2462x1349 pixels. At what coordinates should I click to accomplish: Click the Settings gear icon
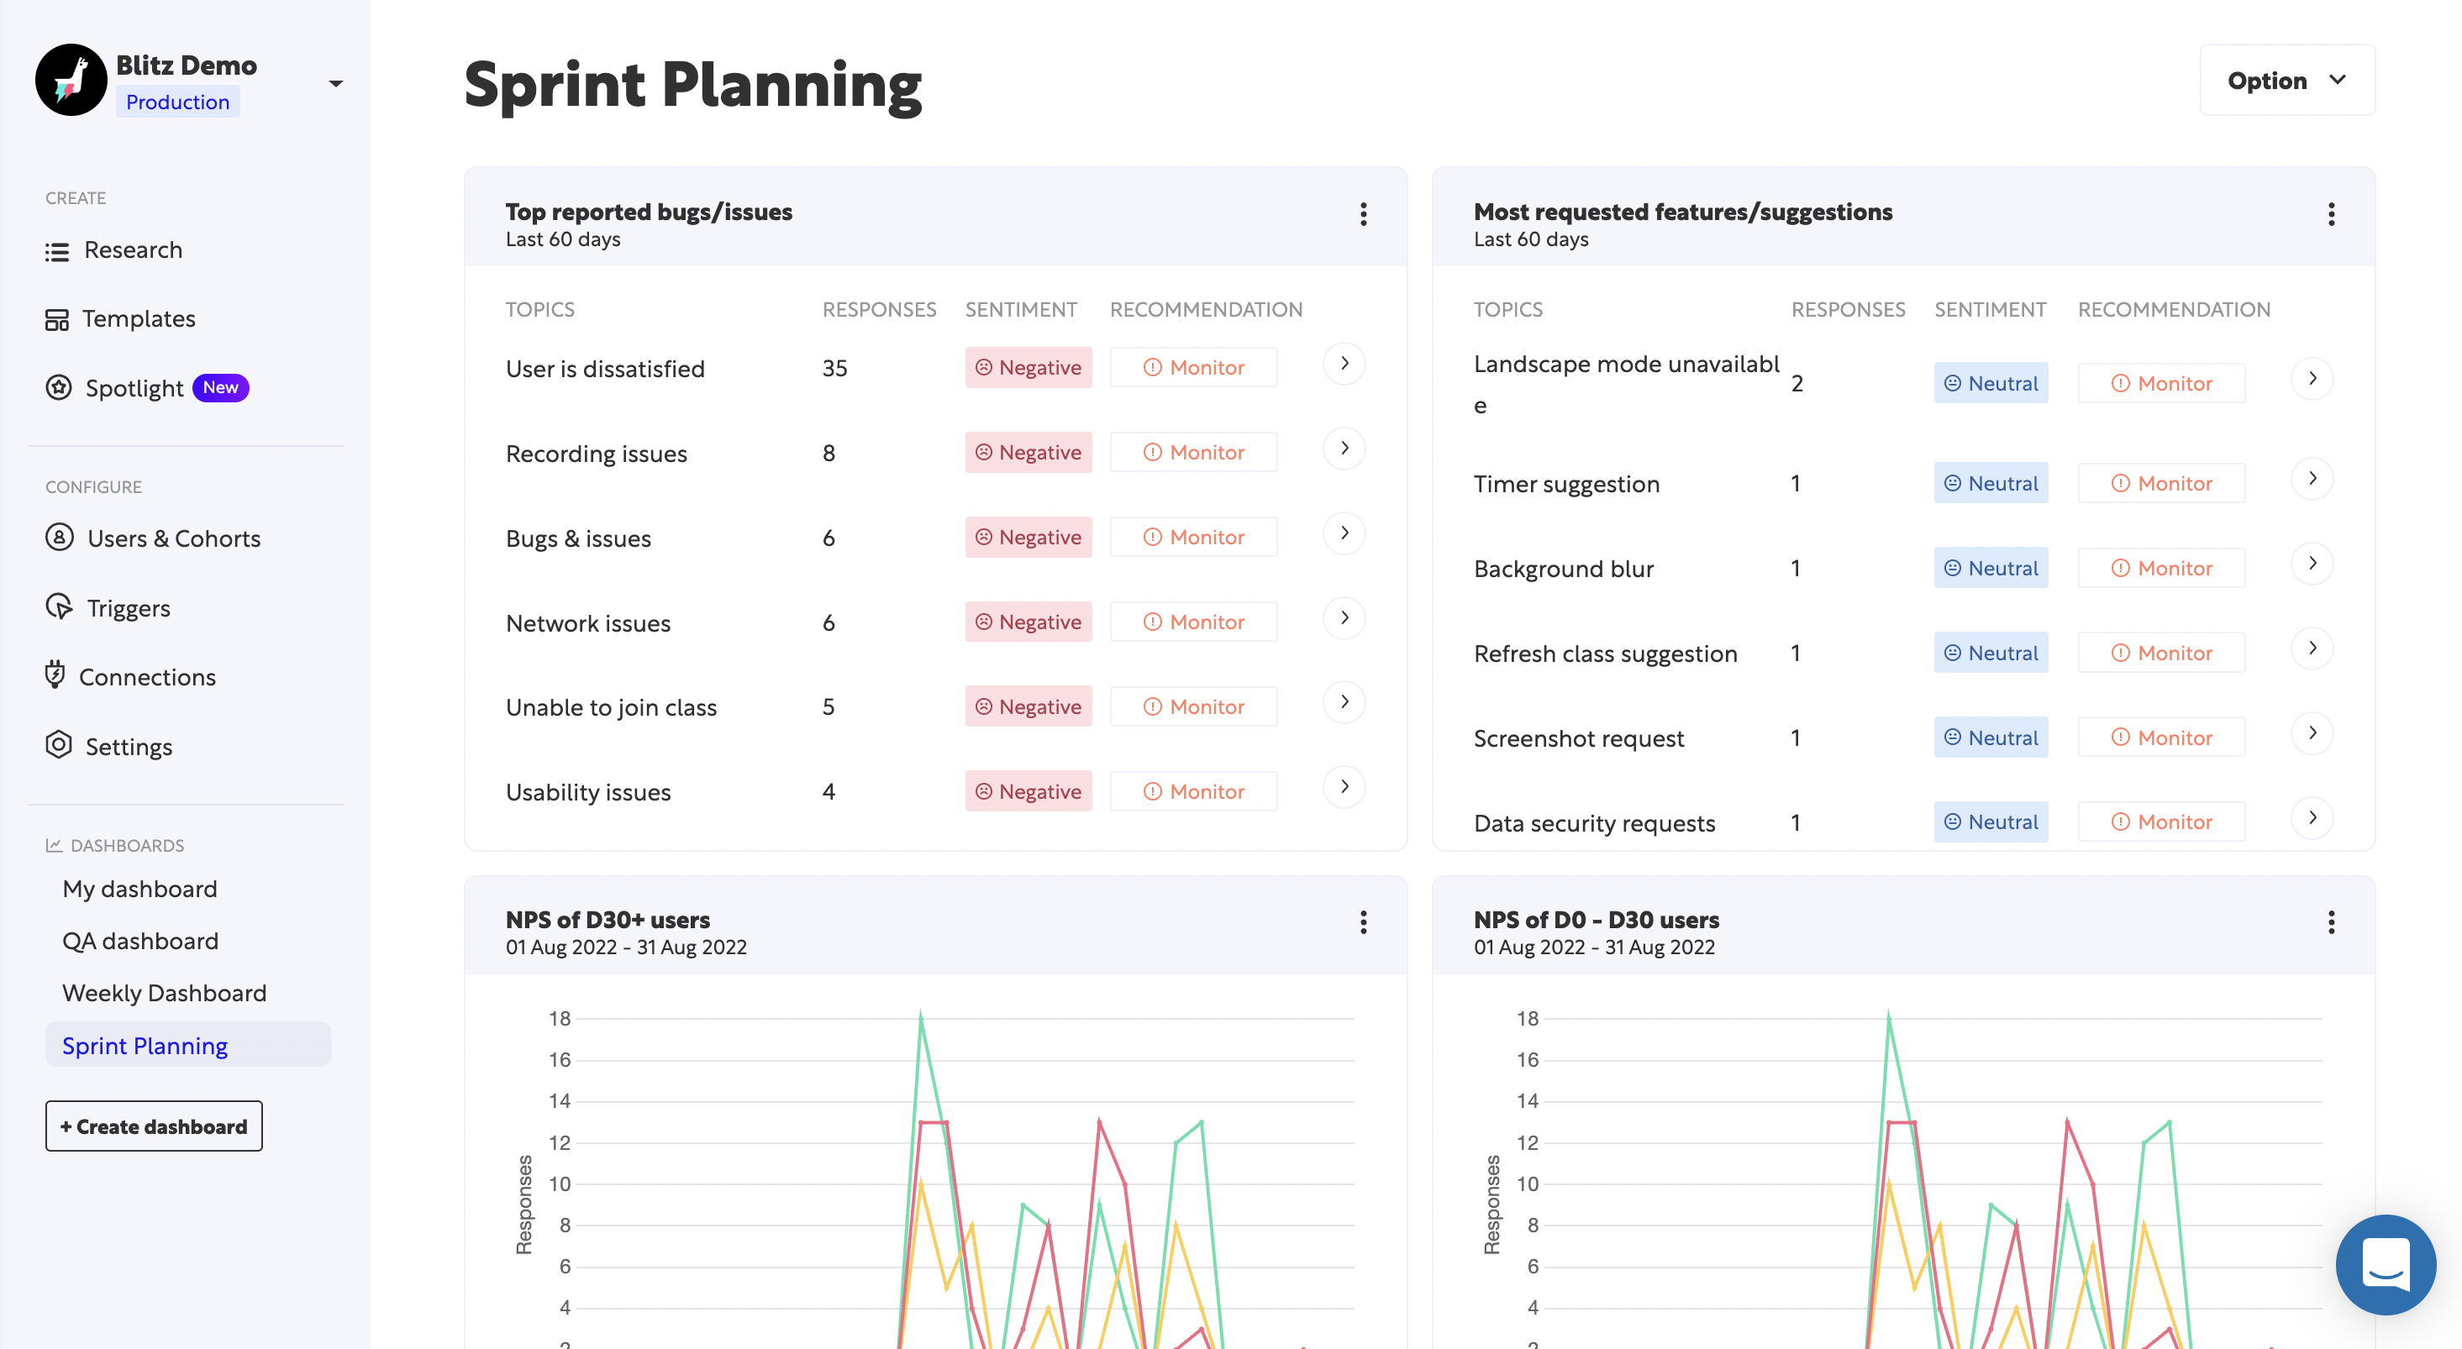point(58,746)
